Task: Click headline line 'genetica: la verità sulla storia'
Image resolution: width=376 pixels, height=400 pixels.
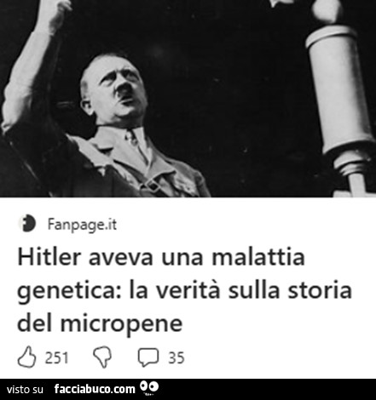Action: pyautogui.click(x=185, y=291)
